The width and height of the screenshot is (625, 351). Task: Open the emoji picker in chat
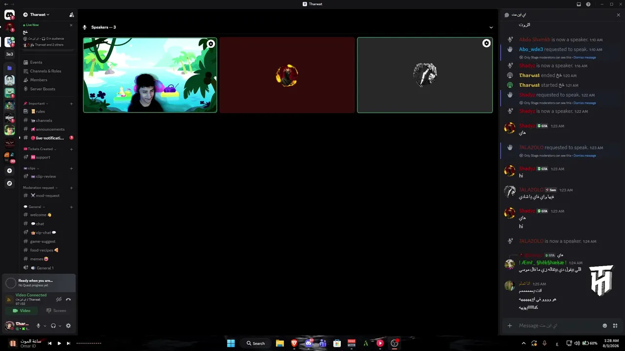(x=605, y=326)
